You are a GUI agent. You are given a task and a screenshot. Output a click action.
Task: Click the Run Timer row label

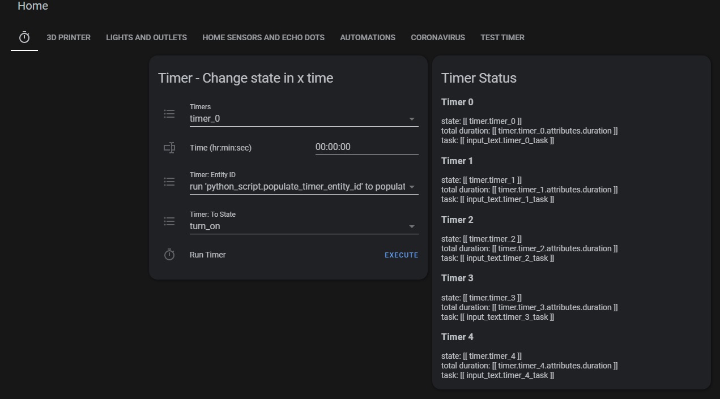(208, 255)
